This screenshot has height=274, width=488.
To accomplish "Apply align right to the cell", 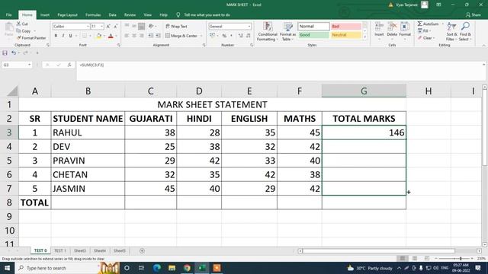I will coord(142,36).
